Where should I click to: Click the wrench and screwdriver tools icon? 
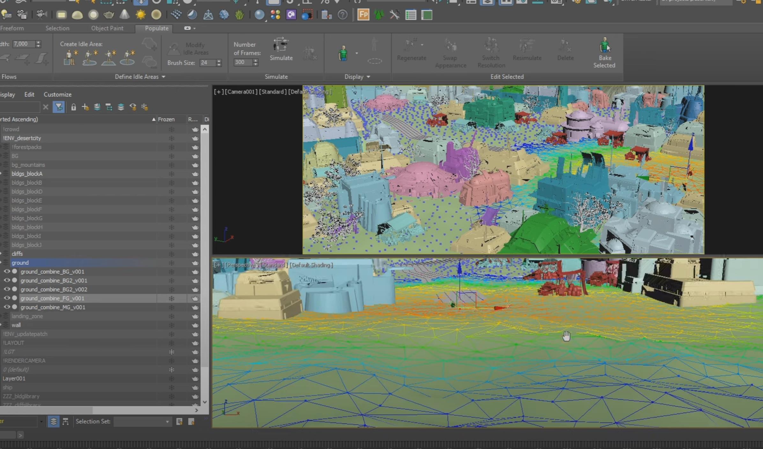tap(395, 15)
